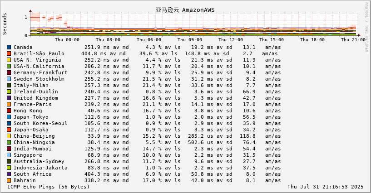The image size is (371, 193).
Task: Click the 118.8 am/as value
Action: (260, 136)
